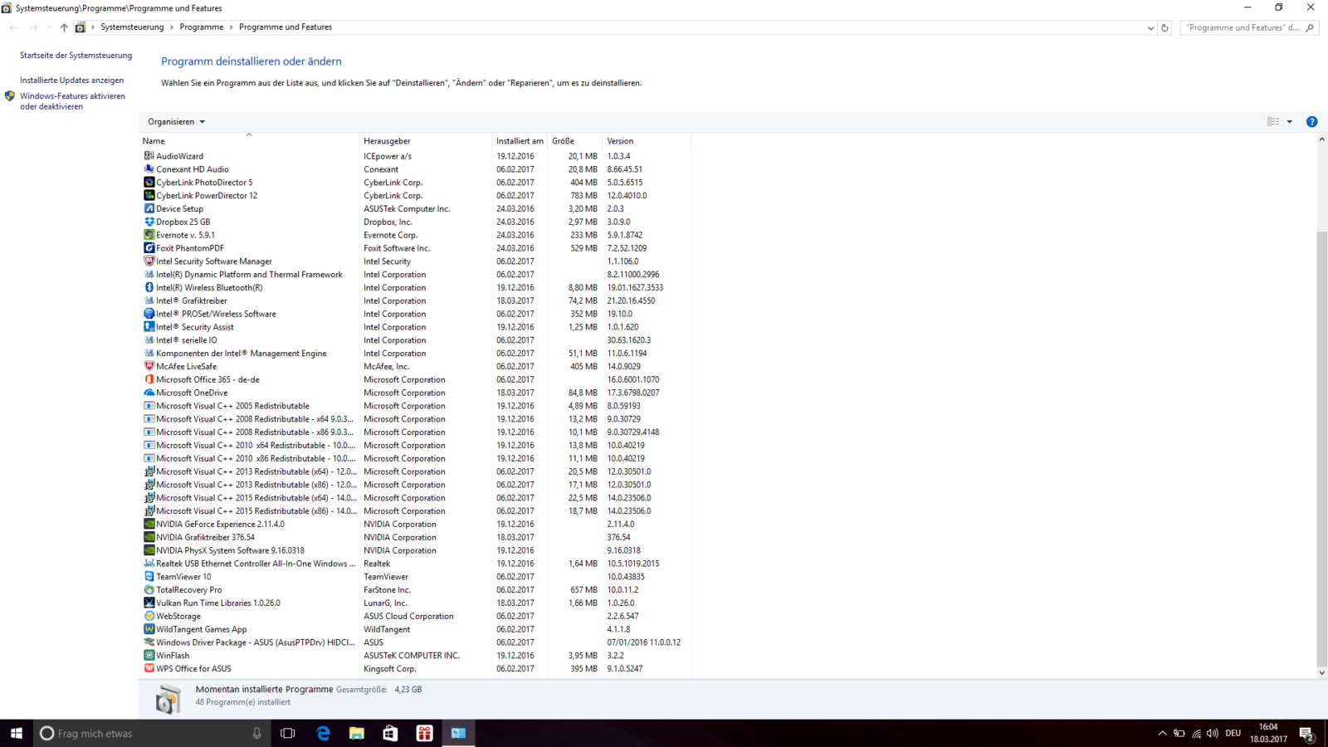The width and height of the screenshot is (1328, 747).
Task: Click the up arrow navigation button
Action: click(64, 27)
